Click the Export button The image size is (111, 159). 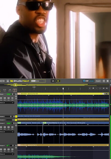(x=98, y=81)
